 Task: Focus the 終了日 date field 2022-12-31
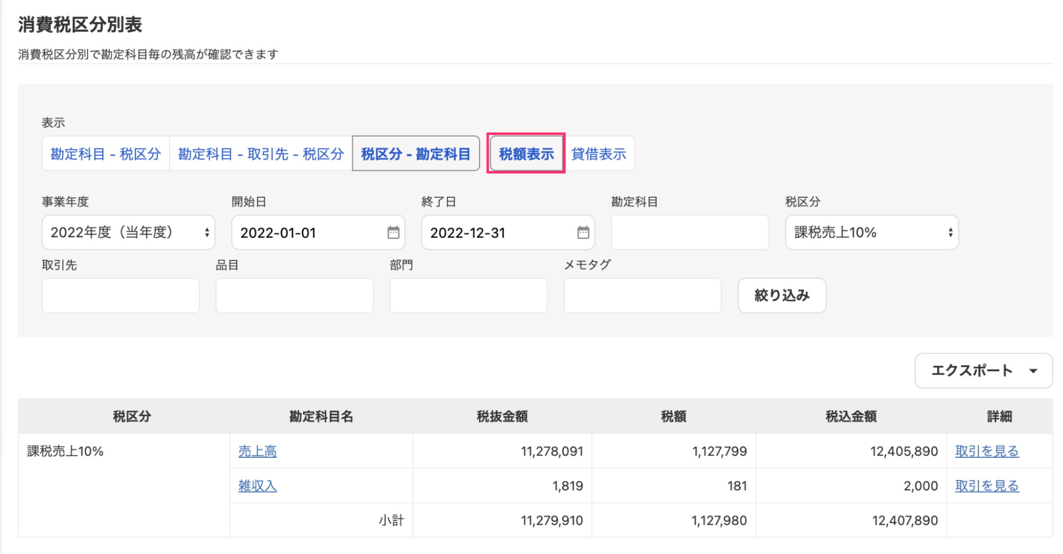coord(508,232)
